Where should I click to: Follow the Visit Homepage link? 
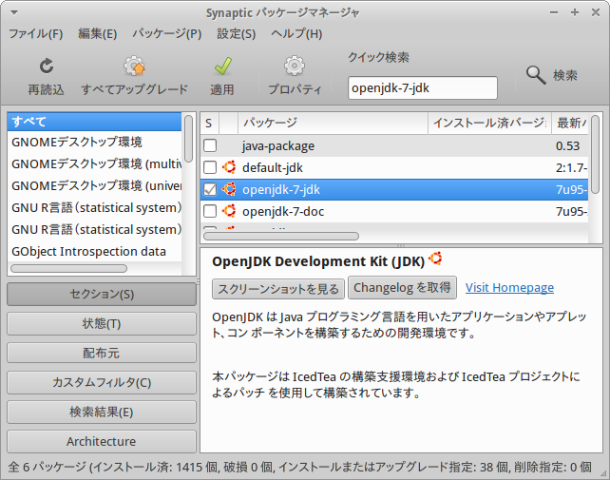[509, 288]
